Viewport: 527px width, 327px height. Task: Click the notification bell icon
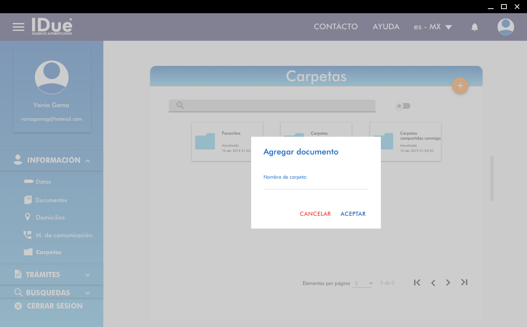[x=474, y=27]
